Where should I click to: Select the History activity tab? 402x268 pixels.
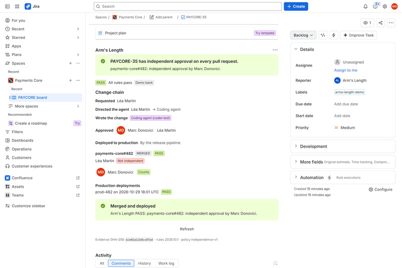144,264
